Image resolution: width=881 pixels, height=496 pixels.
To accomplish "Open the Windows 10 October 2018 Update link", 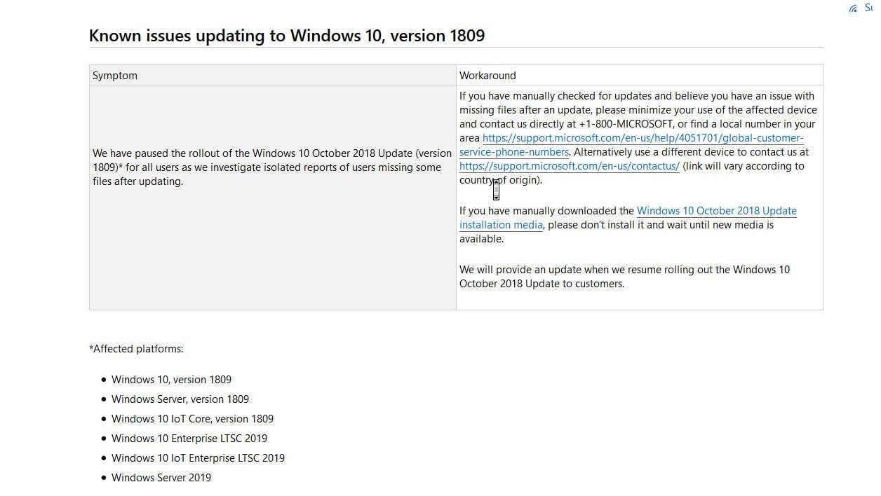I will click(717, 211).
